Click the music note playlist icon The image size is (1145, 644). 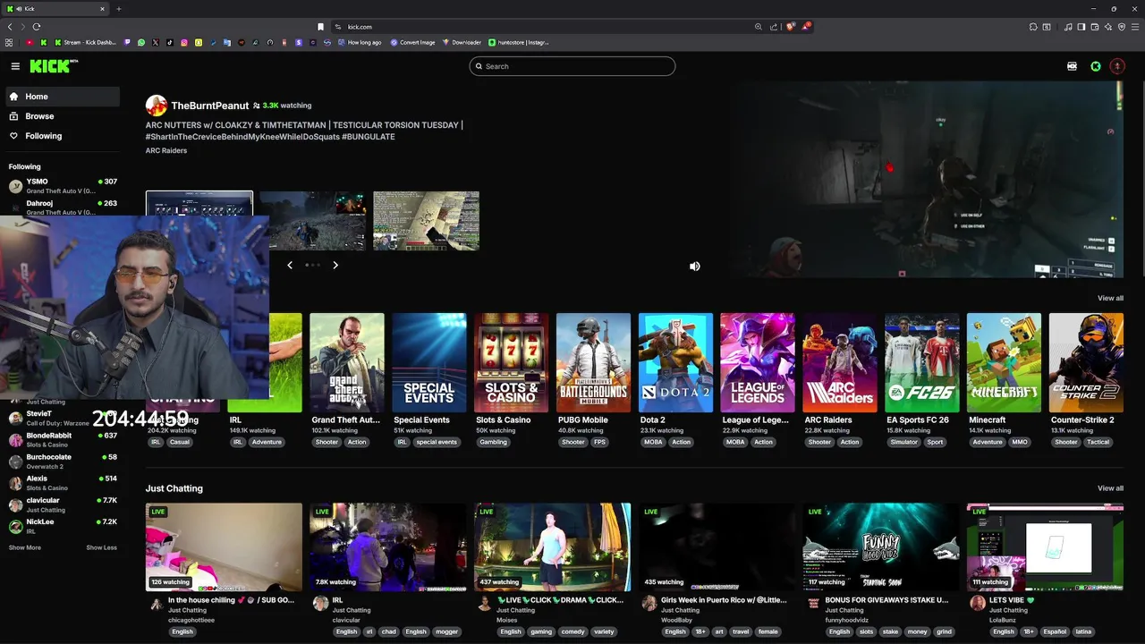(1068, 27)
